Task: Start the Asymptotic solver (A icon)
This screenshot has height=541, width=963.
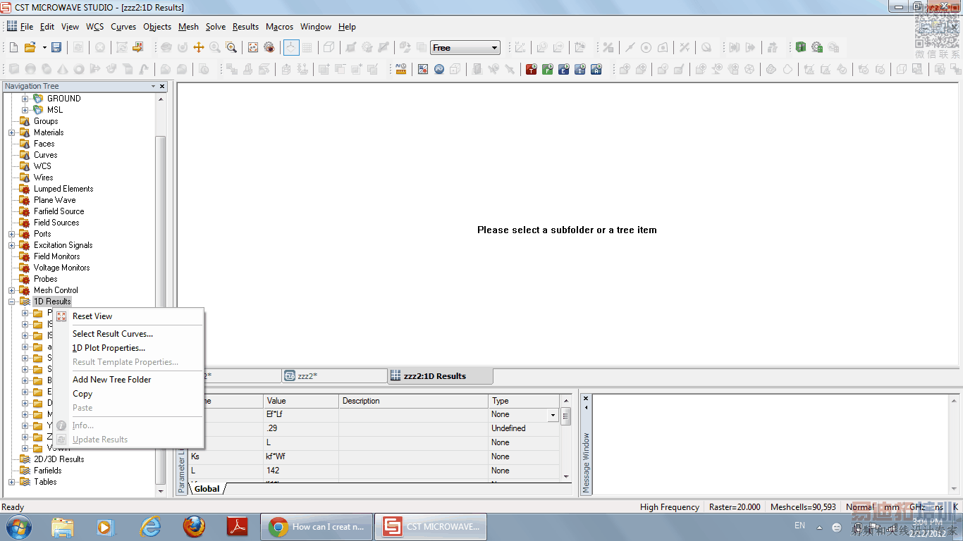Action: coord(596,69)
